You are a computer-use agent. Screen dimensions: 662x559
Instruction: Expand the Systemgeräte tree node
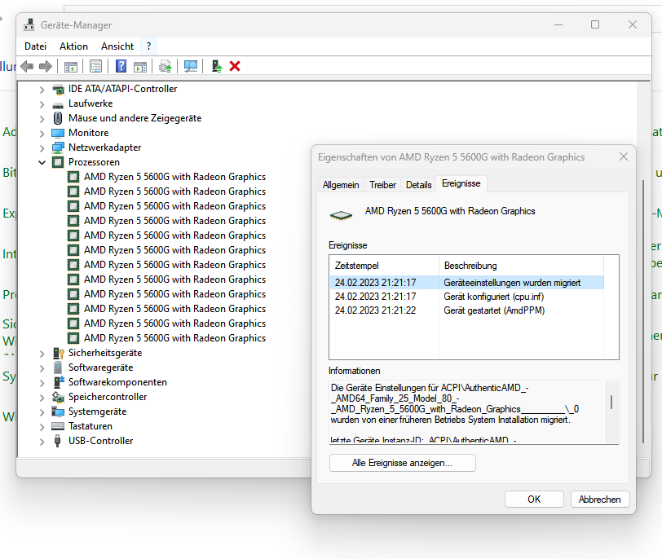(42, 412)
